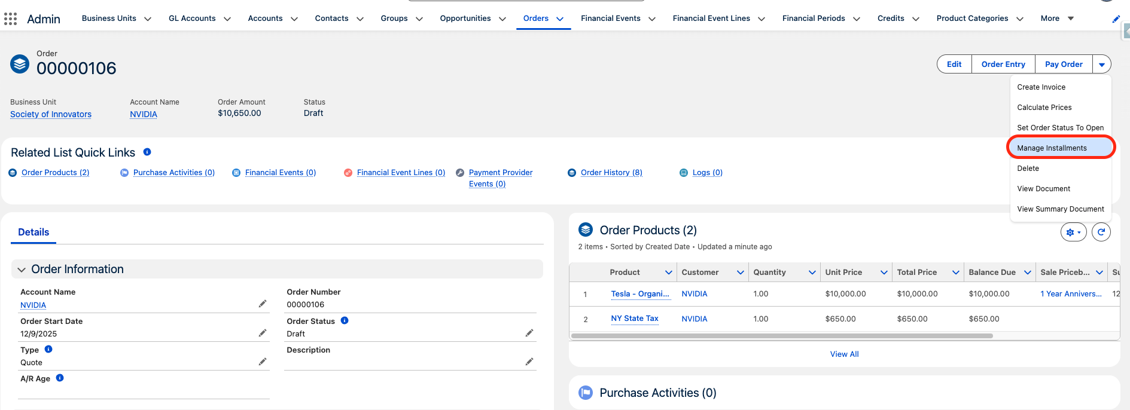
Task: Open Order Products list gear settings
Action: click(x=1073, y=232)
